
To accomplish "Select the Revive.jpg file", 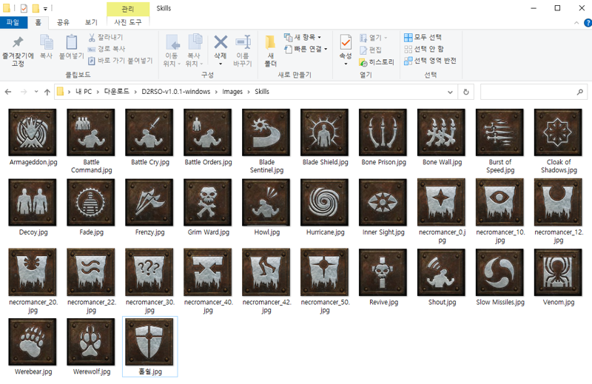I will [x=383, y=277].
